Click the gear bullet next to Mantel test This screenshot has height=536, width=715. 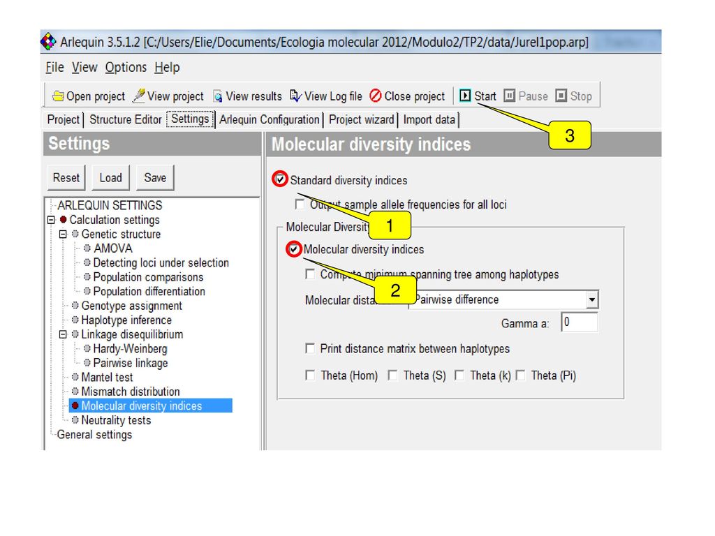click(x=75, y=377)
